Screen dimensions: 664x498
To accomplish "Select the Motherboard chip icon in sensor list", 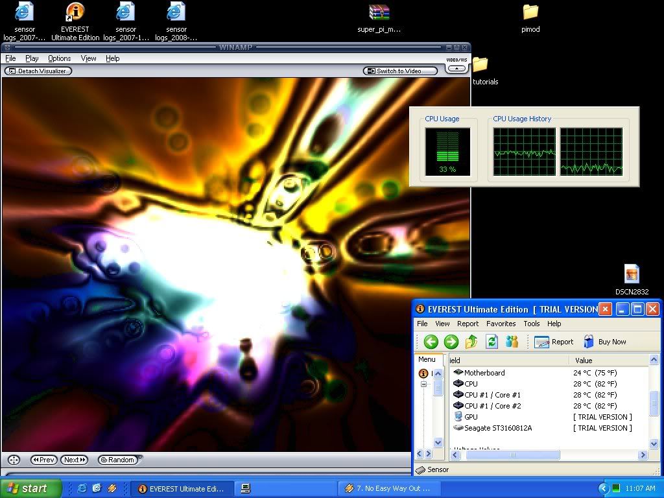I will pyautogui.click(x=458, y=373).
